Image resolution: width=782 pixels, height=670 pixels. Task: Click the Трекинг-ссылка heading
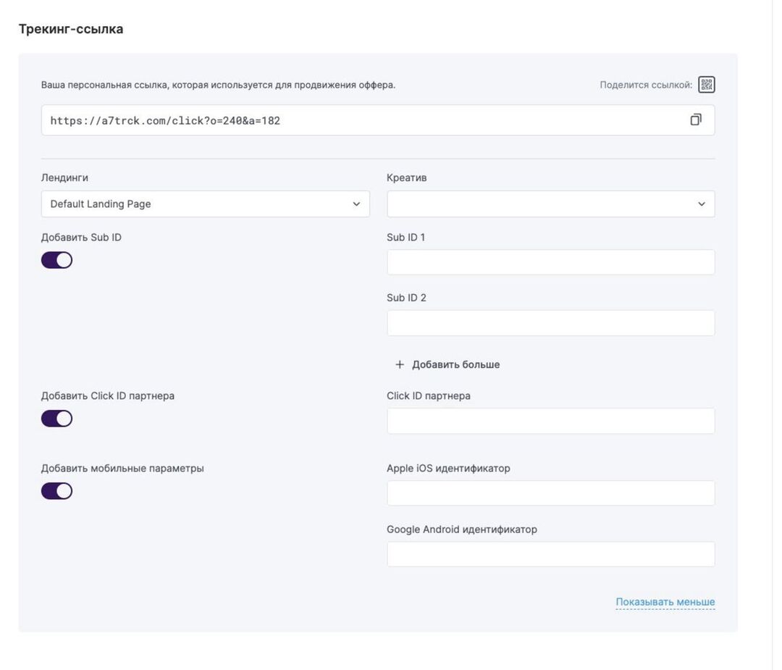(x=71, y=29)
